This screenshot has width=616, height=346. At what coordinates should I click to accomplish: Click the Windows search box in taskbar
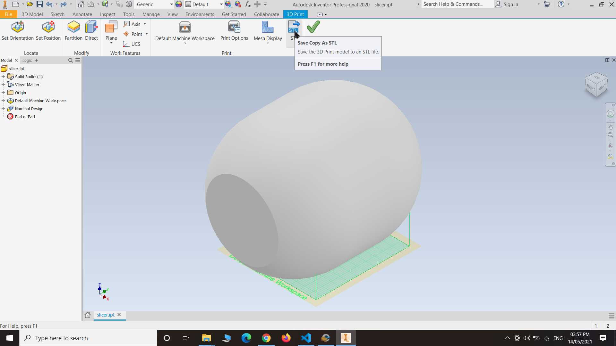tap(88, 338)
